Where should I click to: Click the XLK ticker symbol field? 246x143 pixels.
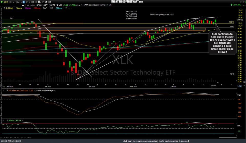pyautogui.click(x=6, y=2)
